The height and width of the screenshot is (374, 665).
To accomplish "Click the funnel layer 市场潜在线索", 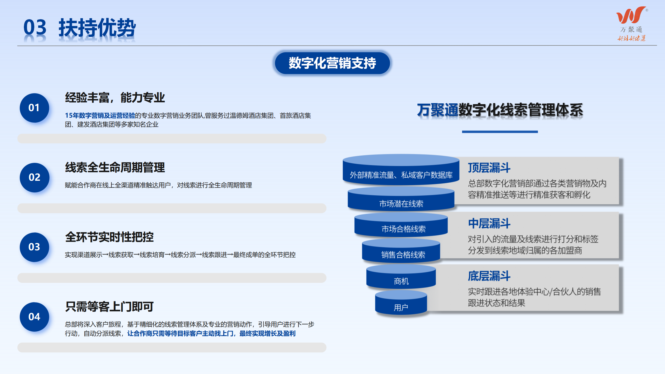I will pyautogui.click(x=401, y=199).
